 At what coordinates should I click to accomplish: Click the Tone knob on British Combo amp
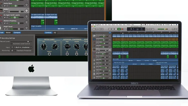tap(55, 46)
